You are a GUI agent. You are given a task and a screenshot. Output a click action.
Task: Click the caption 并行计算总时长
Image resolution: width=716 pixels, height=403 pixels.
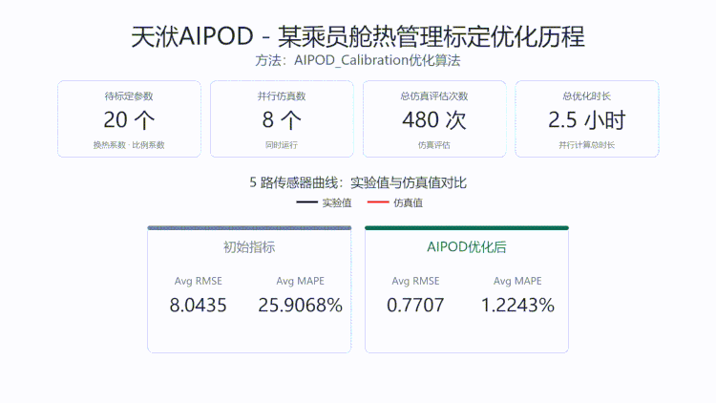[587, 145]
